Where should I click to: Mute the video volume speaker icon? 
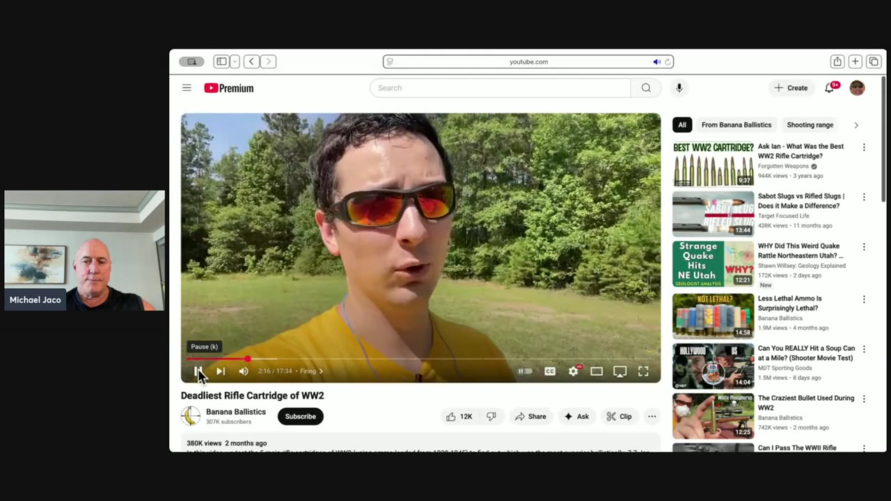[x=244, y=372]
